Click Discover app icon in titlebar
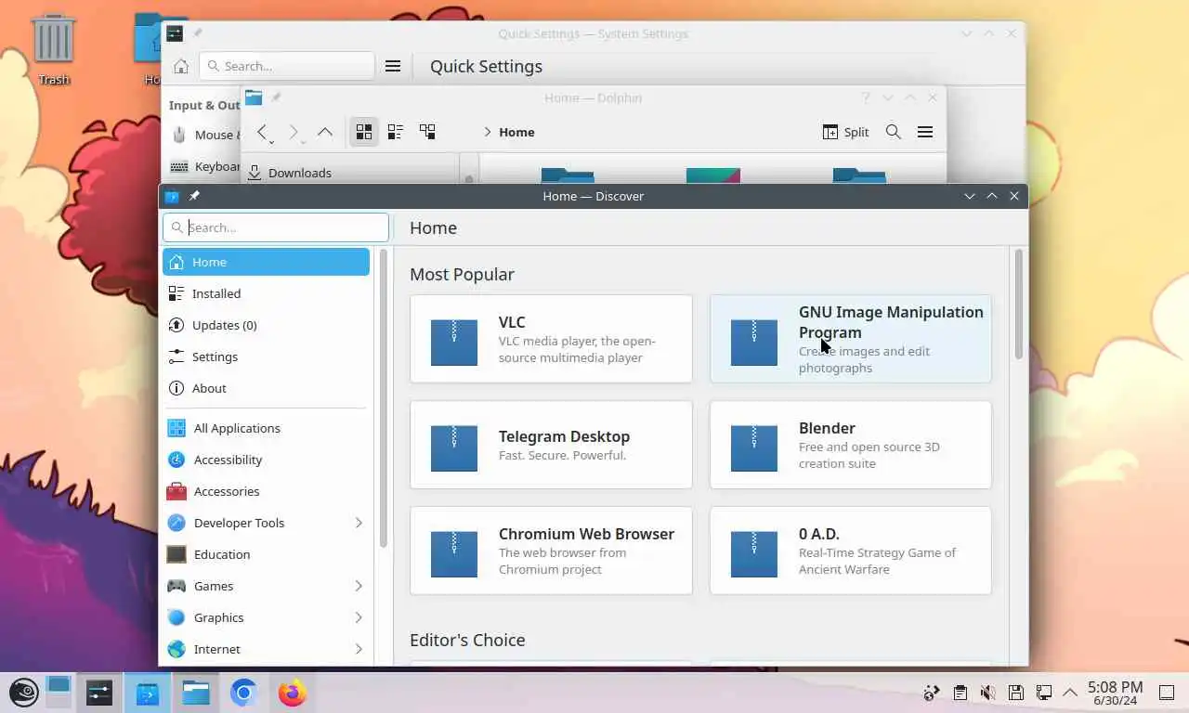The image size is (1189, 713). click(172, 196)
